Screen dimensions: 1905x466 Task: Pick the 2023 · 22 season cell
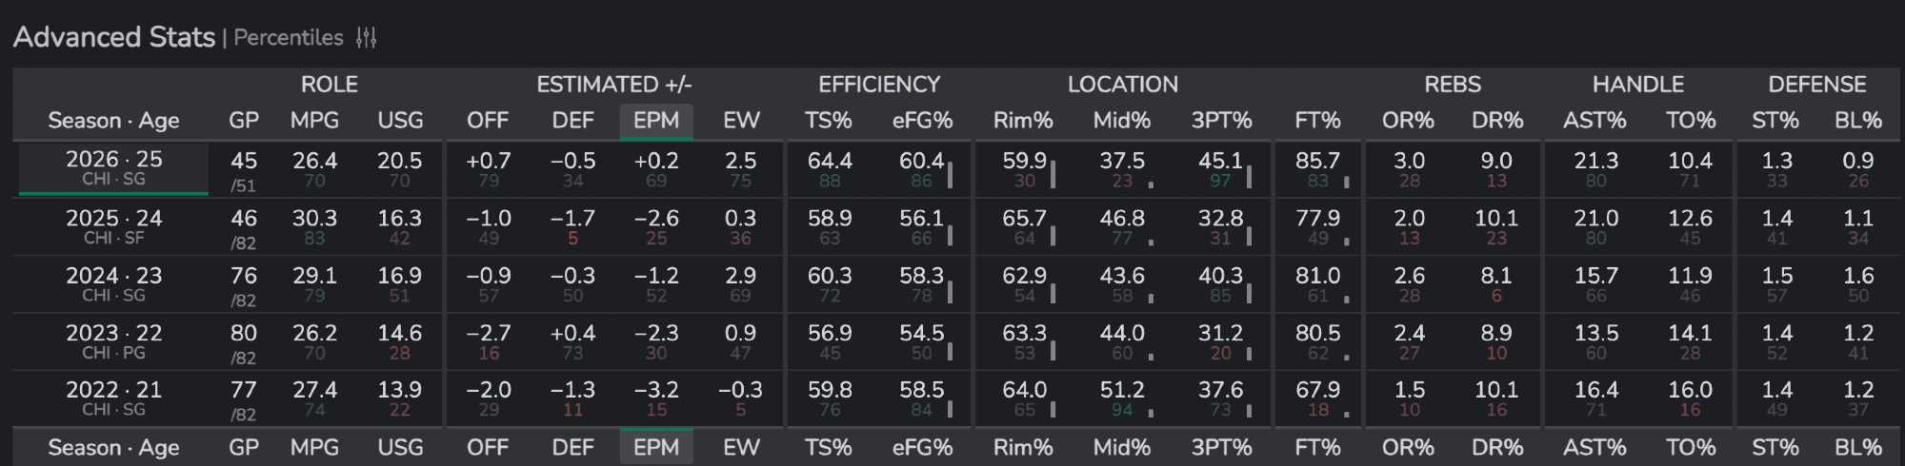tap(113, 341)
